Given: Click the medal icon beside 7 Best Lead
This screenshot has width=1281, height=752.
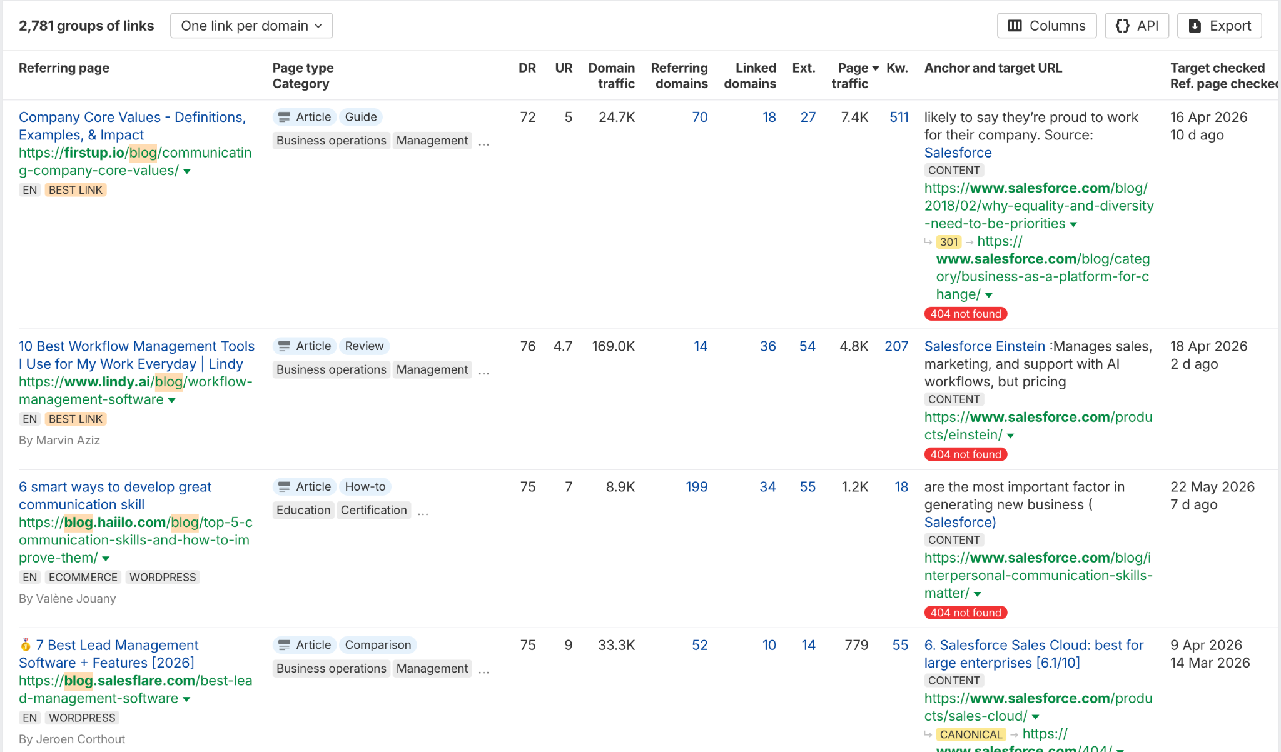Looking at the screenshot, I should 26,644.
